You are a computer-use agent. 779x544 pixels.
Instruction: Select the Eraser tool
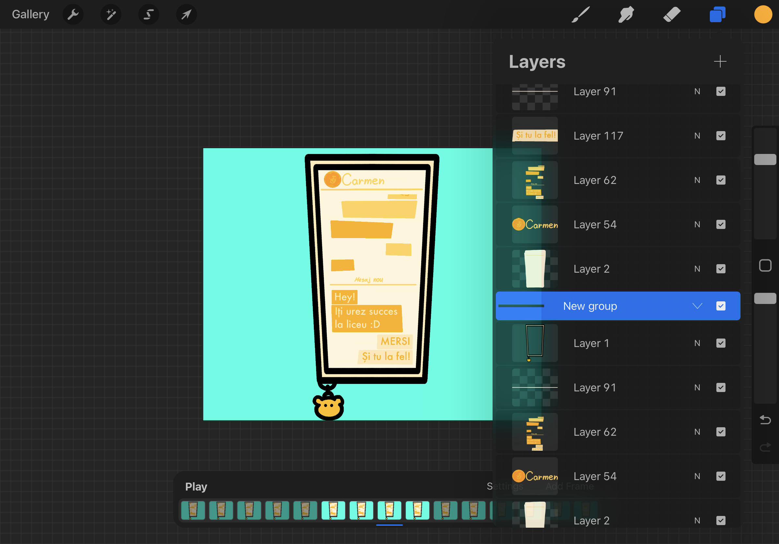(x=671, y=15)
